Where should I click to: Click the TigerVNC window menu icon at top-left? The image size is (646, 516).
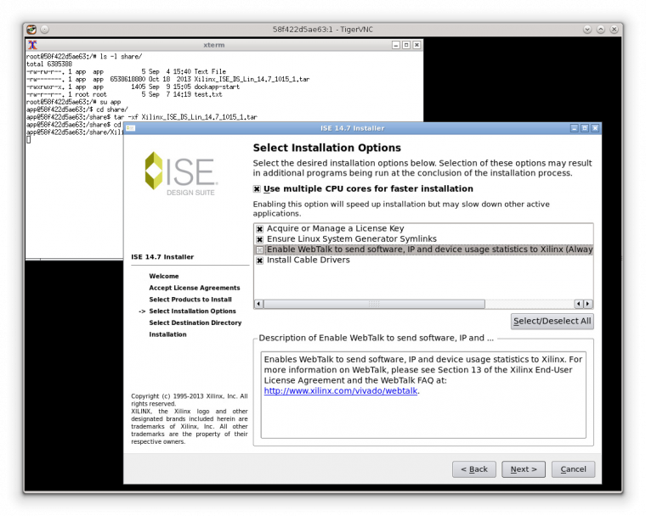31,30
